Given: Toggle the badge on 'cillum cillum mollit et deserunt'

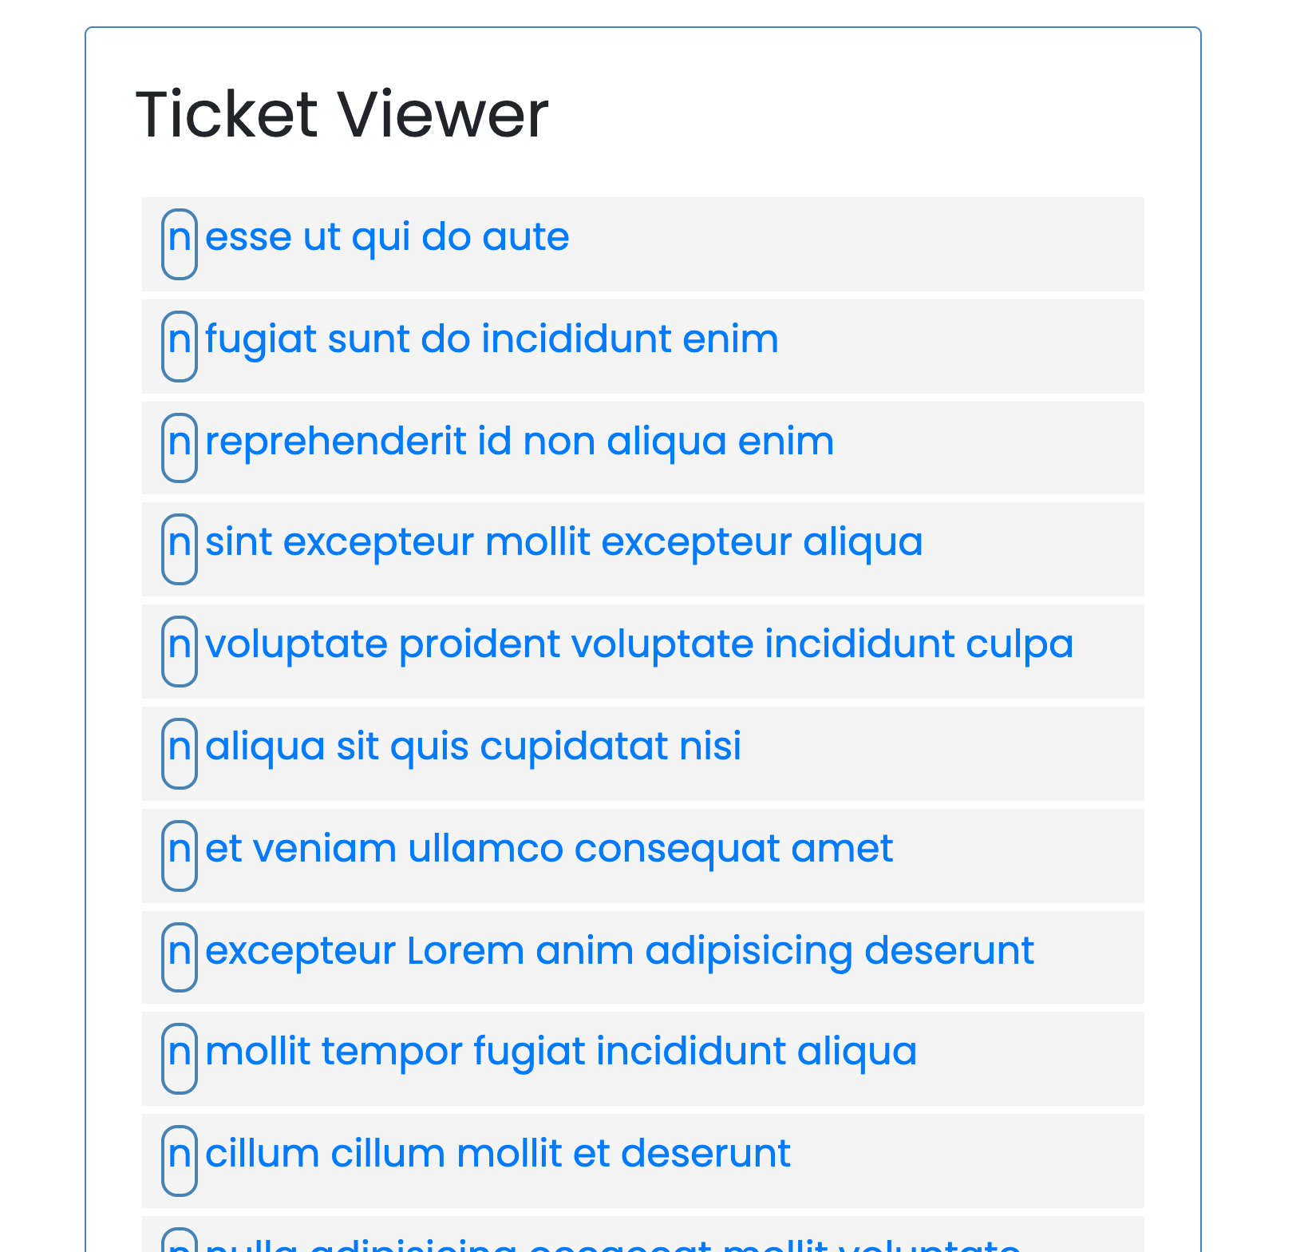Looking at the screenshot, I should [180, 1162].
